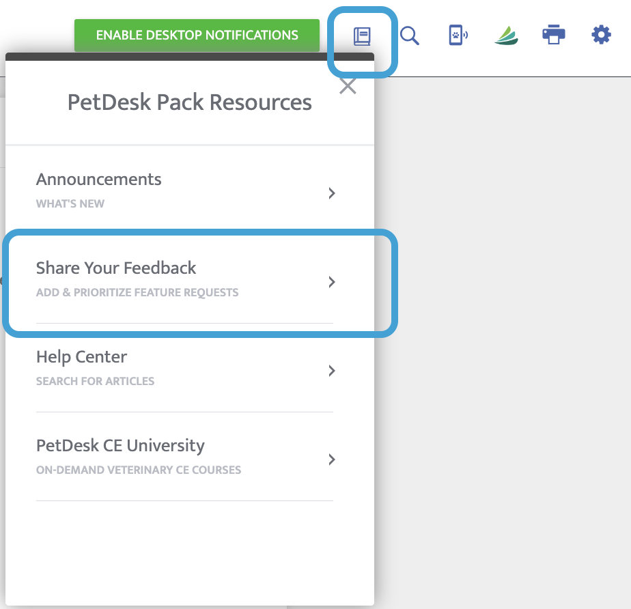Screen dimensions: 631x609
Task: Expand Announcements using its chevron arrow
Action: tap(332, 193)
